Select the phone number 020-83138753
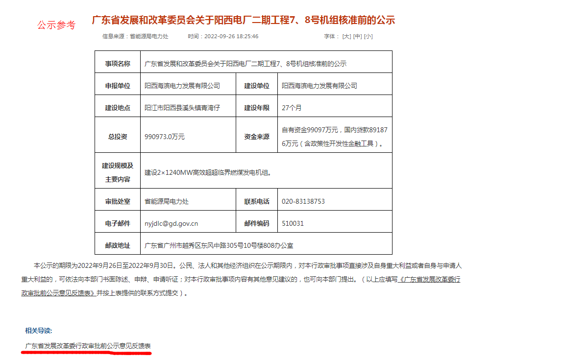This screenshot has width=565, height=359. click(x=303, y=201)
